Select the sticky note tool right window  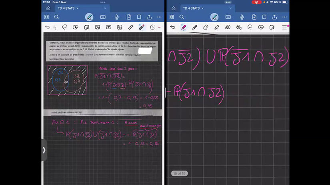[x=272, y=27]
